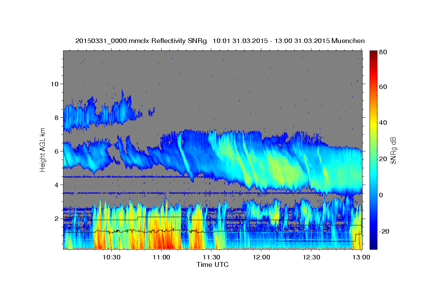Click the plot title text starting with 20150331_0000.mmclx
The width and height of the screenshot is (448, 299).
coord(220,41)
